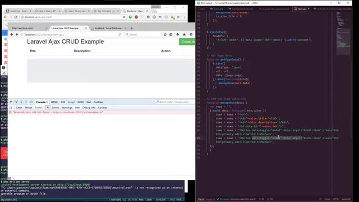
Task: Filter console by Errors
Action: click(x=56, y=108)
